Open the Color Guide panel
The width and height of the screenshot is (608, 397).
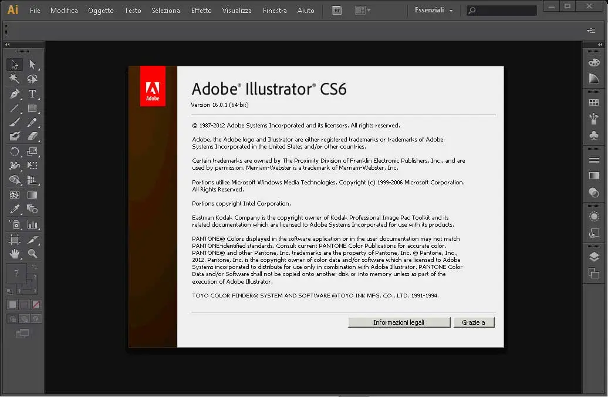[x=594, y=78]
